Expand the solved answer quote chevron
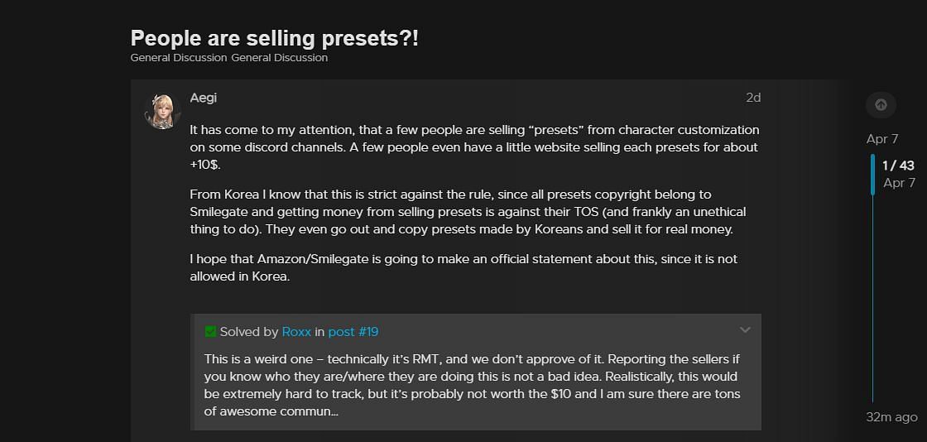The image size is (927, 442). (x=745, y=330)
